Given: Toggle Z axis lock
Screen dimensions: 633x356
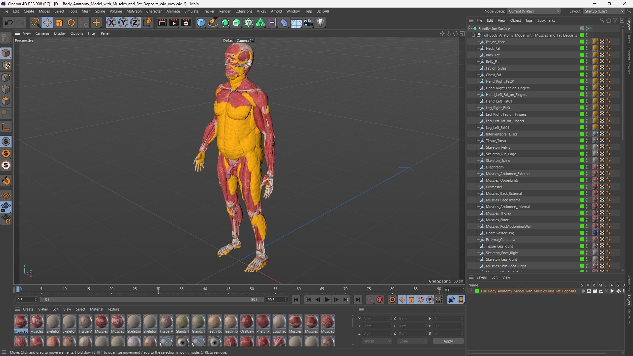Looking at the screenshot, I should 135,22.
